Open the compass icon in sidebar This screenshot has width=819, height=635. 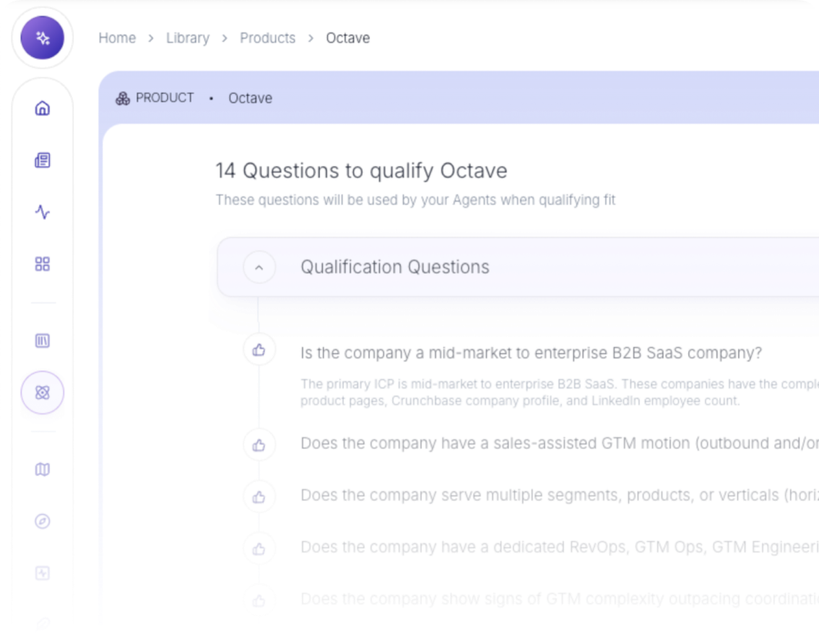(x=43, y=521)
